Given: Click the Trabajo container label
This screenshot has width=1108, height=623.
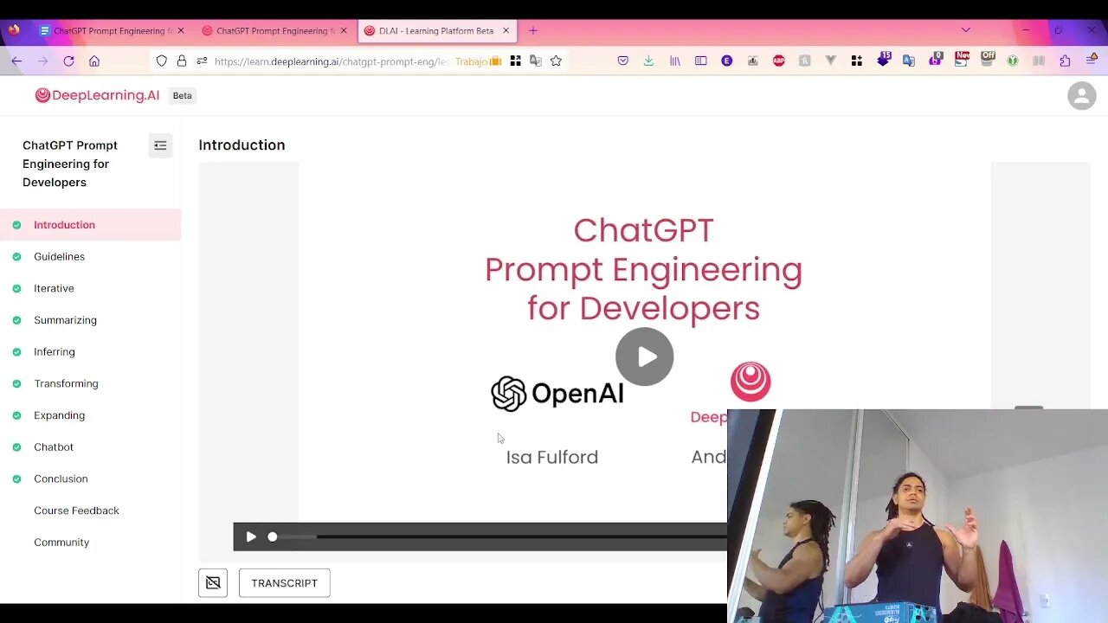Looking at the screenshot, I should tap(479, 61).
